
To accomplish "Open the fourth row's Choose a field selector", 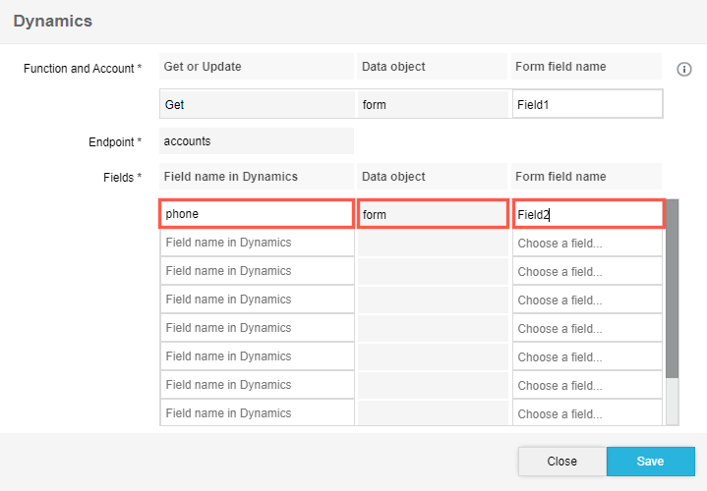I will 587,300.
